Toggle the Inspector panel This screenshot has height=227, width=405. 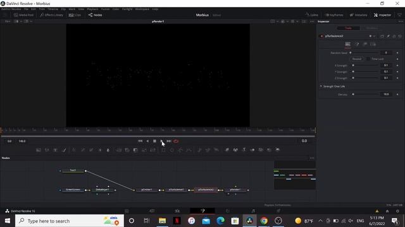[382, 15]
